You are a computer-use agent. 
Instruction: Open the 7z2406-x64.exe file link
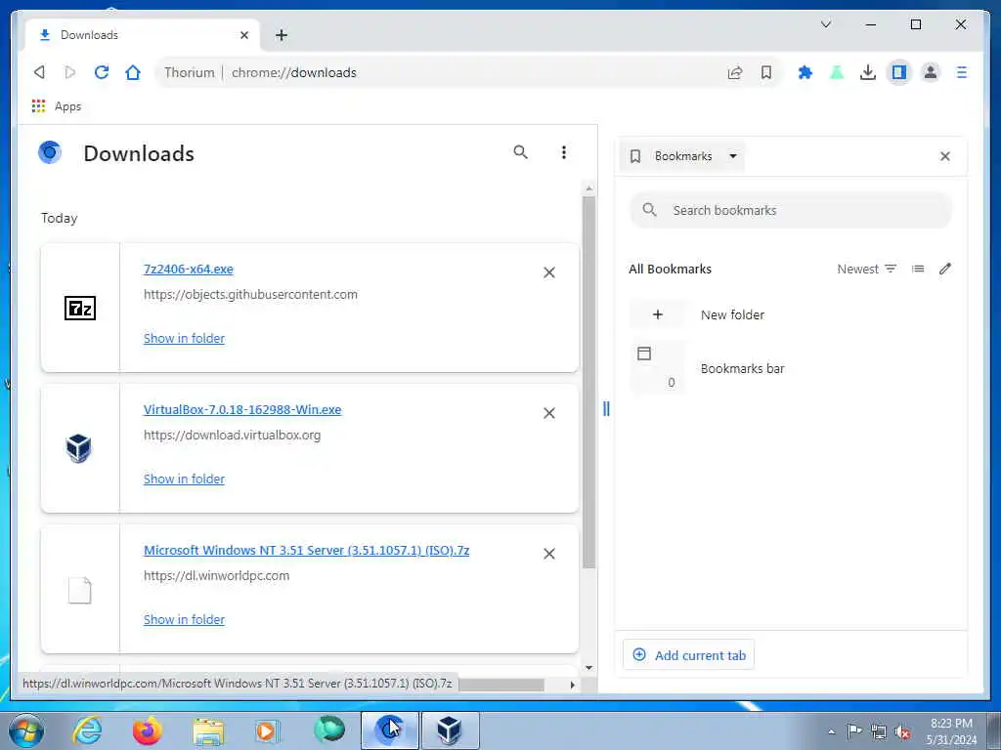pos(189,270)
